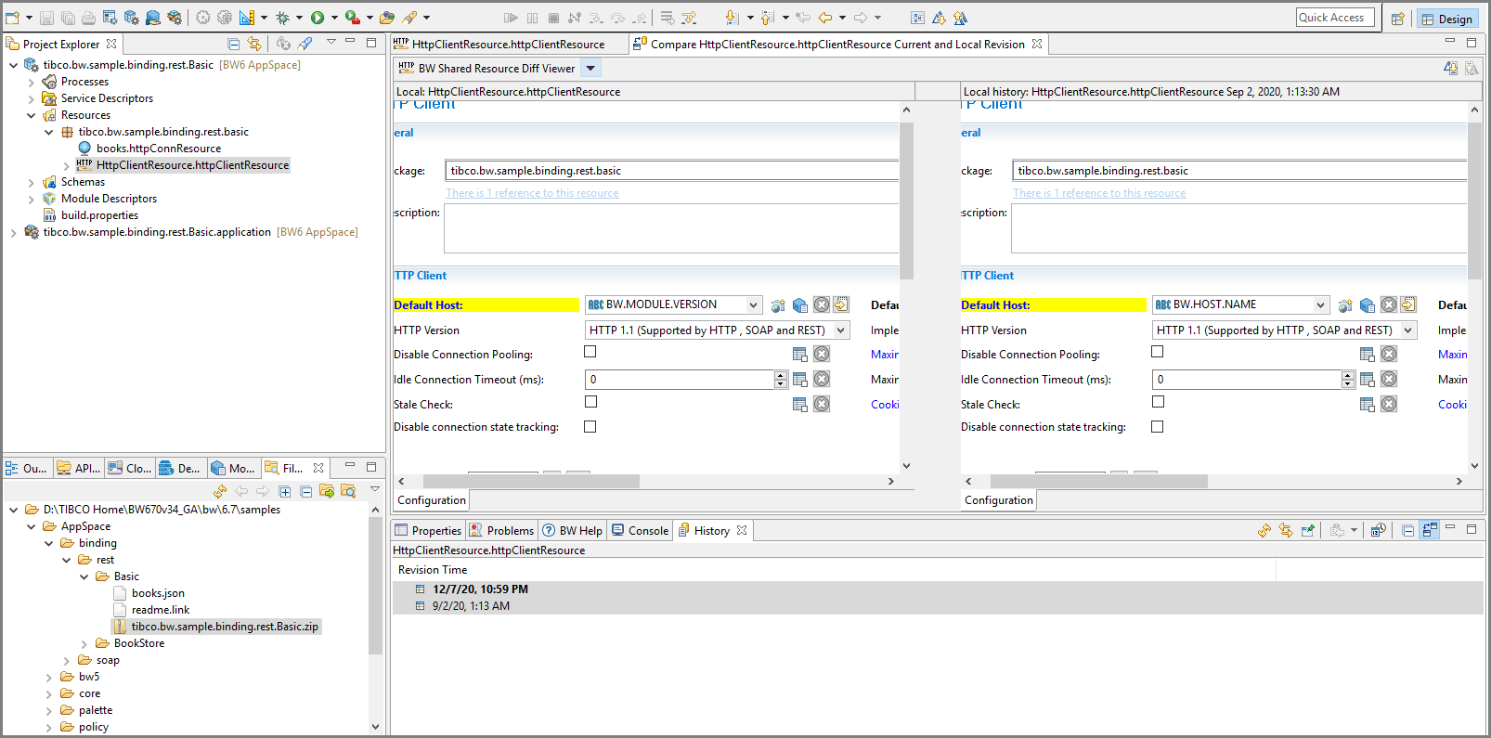Switch to the Design perspective button

(x=1446, y=19)
